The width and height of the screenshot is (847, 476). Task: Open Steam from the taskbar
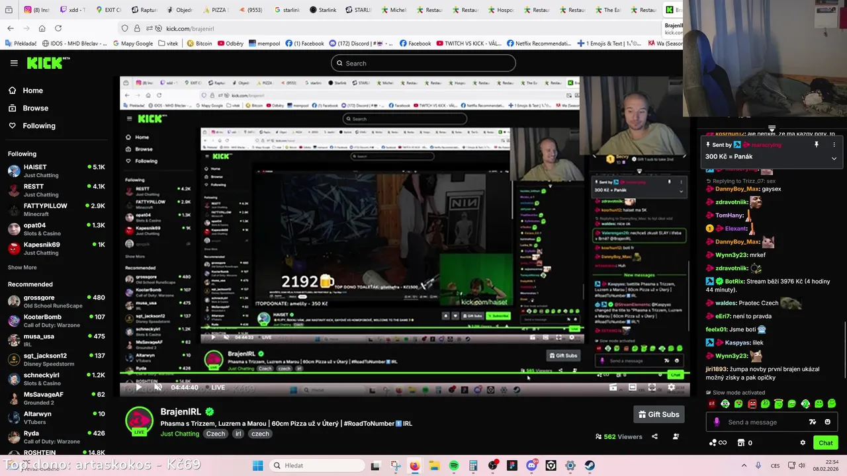590,465
